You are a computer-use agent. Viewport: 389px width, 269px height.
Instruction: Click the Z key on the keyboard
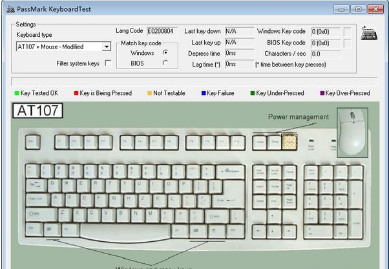tap(65, 215)
